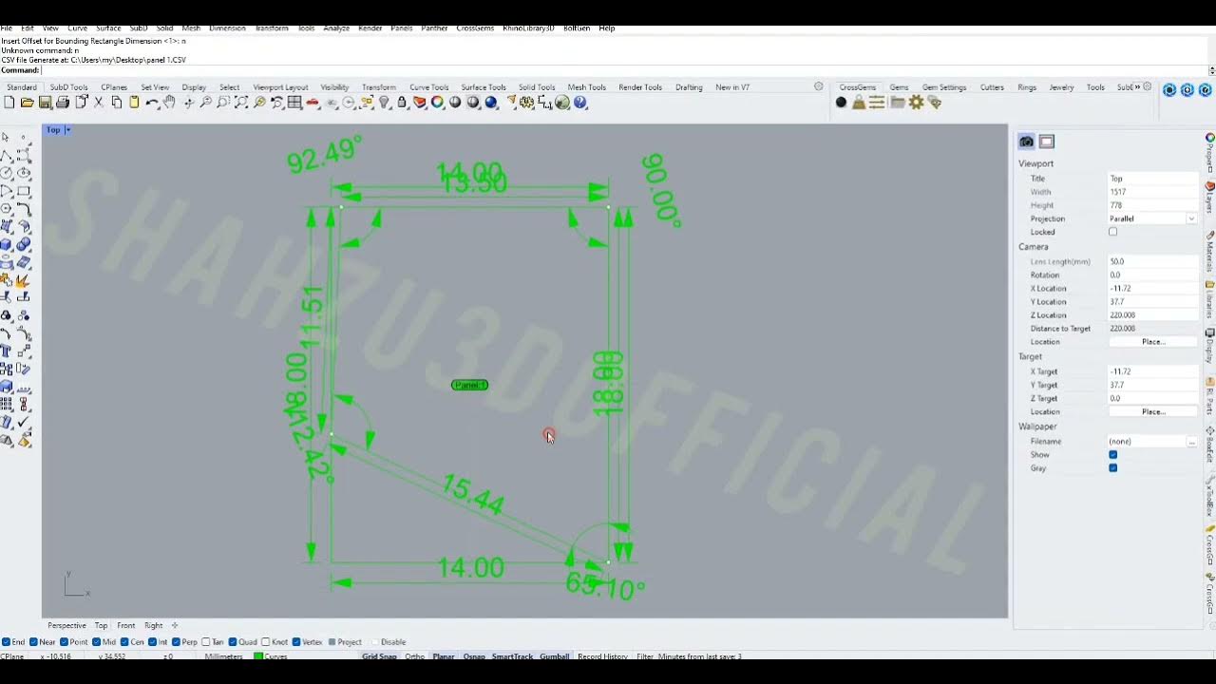Click the padlock Lock objects icon
This screenshot has height=684, width=1216.
[402, 103]
